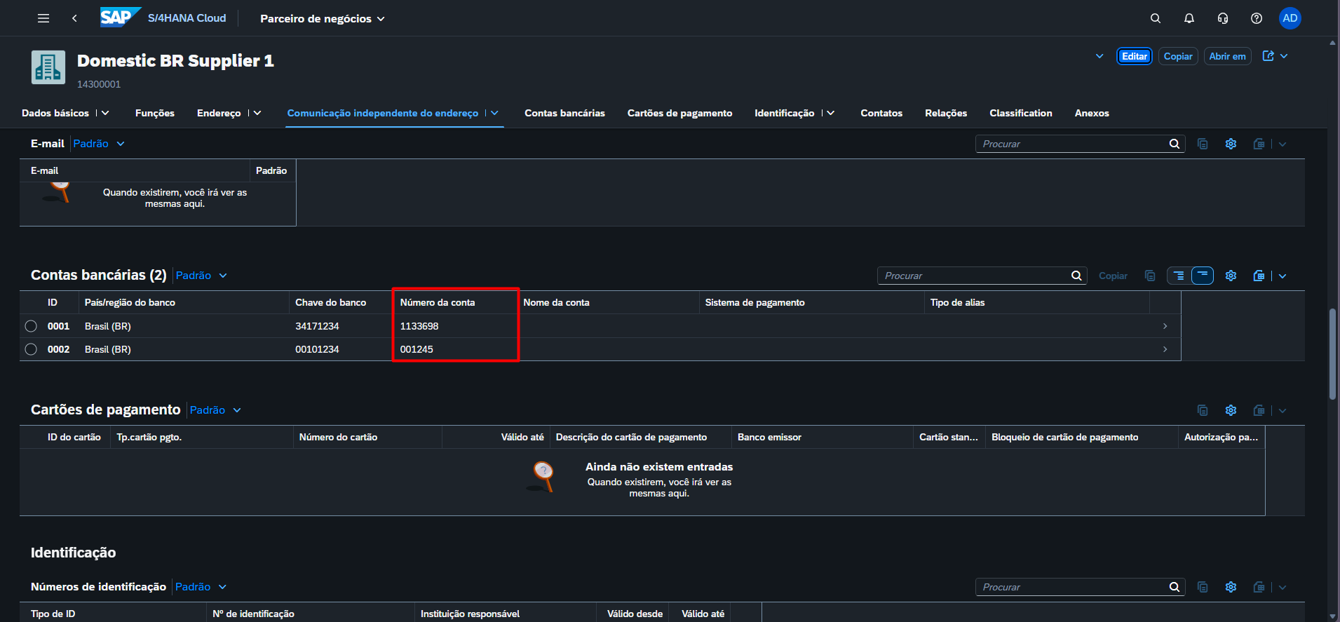Click the page vertical scrollbar
This screenshot has height=622, width=1340.
[1332, 354]
